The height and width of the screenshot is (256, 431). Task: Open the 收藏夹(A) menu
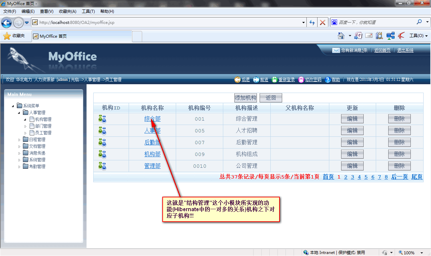[x=68, y=11]
